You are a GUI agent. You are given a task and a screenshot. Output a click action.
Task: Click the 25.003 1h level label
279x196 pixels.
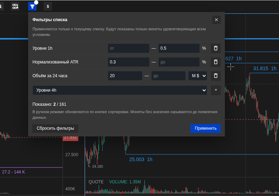pos(141,159)
